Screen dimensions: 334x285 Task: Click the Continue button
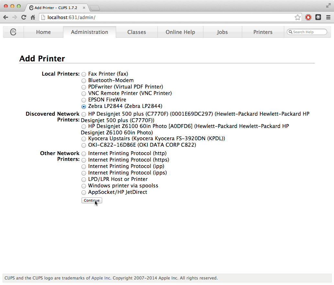pos(92,200)
